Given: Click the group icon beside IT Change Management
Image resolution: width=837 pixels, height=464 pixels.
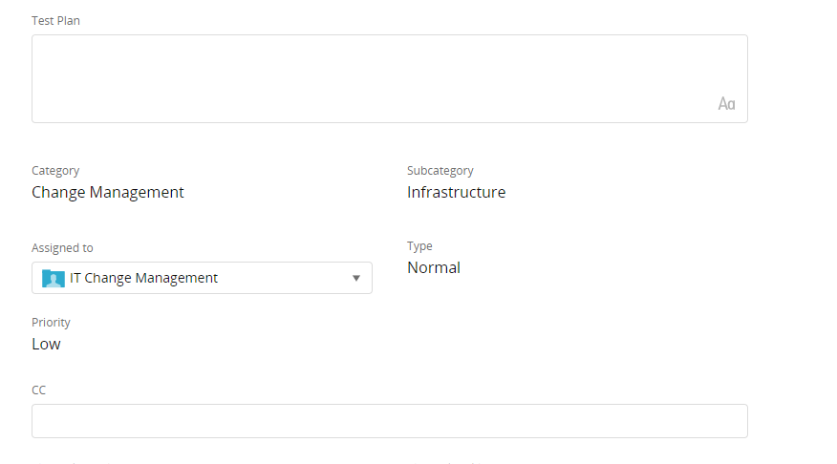Looking at the screenshot, I should coord(54,278).
